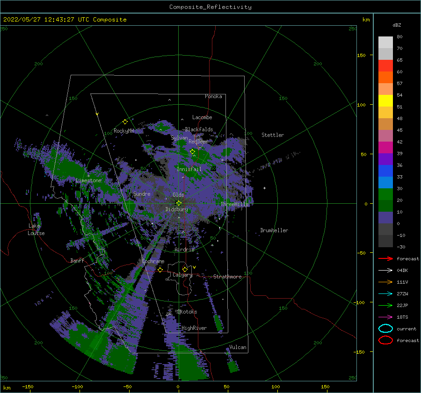Pick the light grey 70-80 dBZ band
This screenshot has width=421, height=393.
point(385,43)
